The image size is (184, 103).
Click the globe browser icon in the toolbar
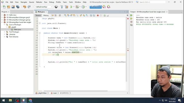pyautogui.click(x=56, y=7)
